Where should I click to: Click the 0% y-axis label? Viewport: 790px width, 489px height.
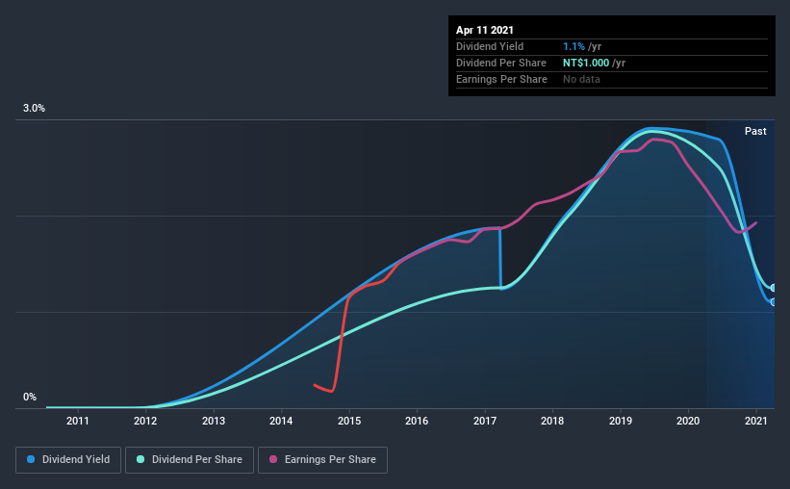pos(30,398)
